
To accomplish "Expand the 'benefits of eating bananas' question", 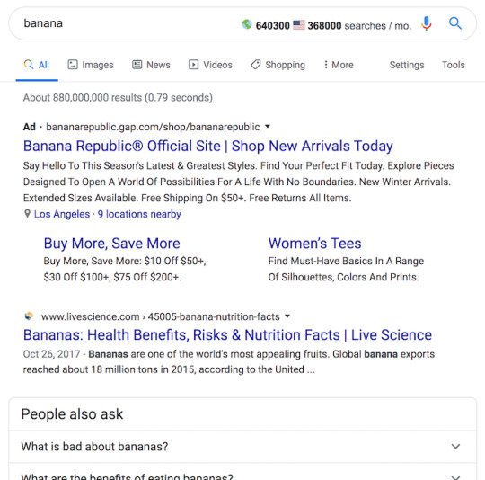I will coord(242,472).
